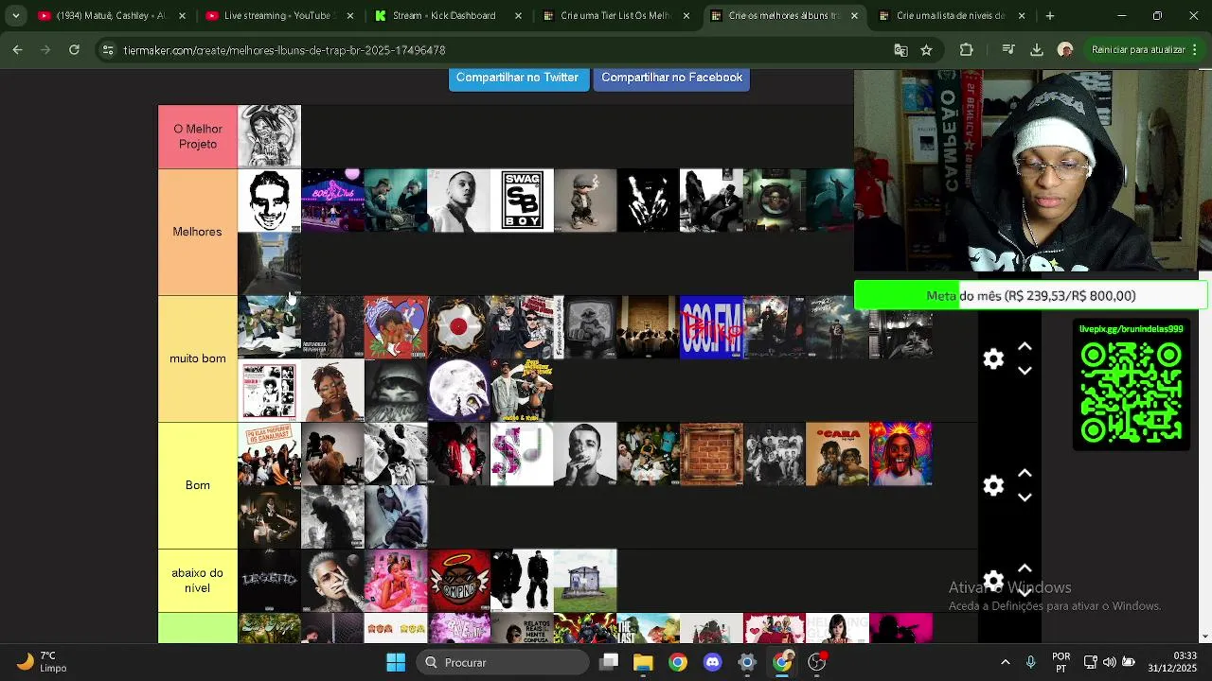Click Meta do mês progress bar

click(1031, 296)
